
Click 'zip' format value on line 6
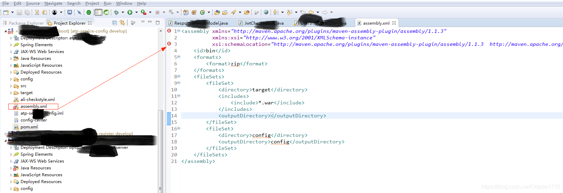pyautogui.click(x=235, y=64)
